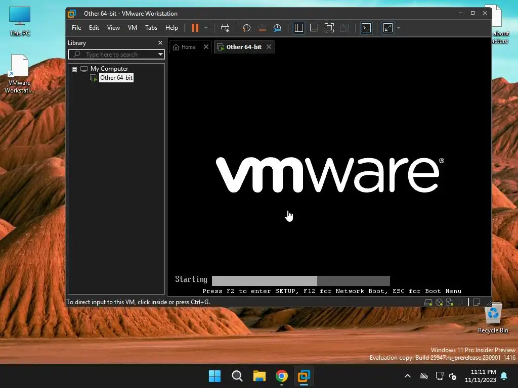Open the Help menu
This screenshot has height=388, width=518.
tap(171, 28)
